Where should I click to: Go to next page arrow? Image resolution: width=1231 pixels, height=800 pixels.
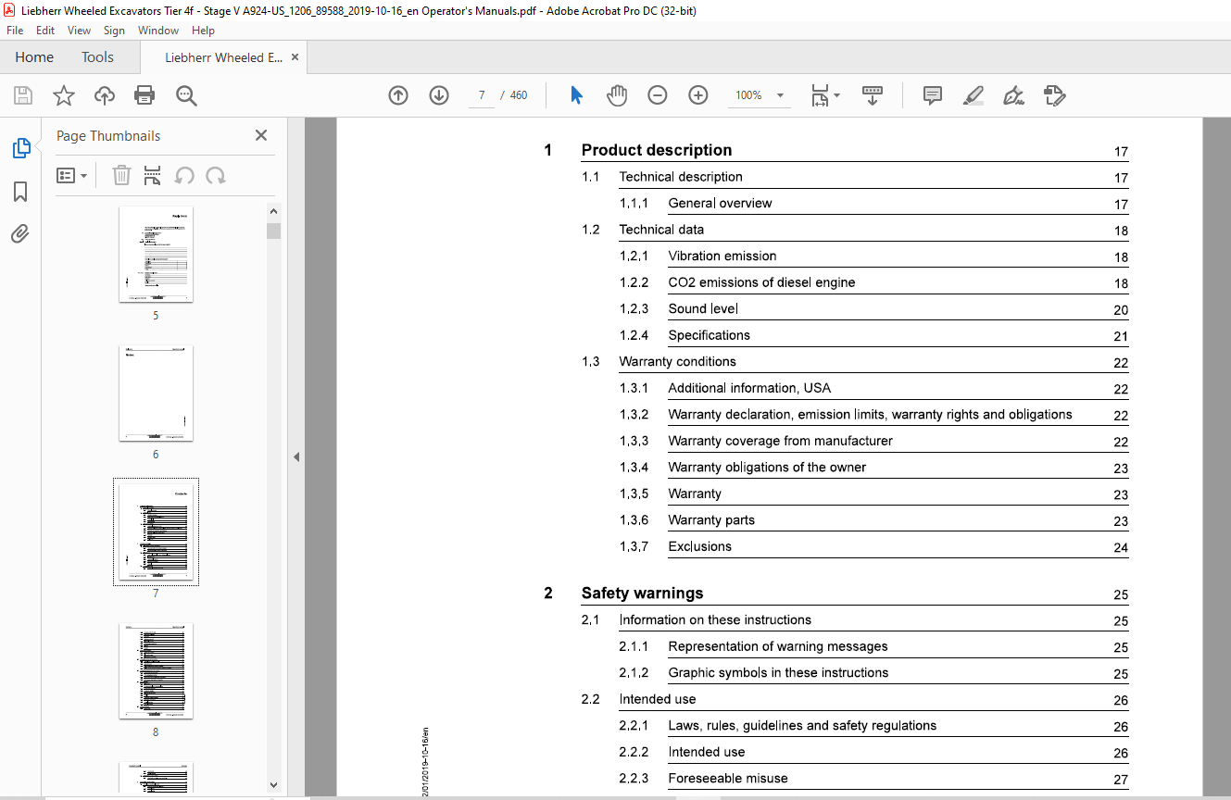pos(439,95)
